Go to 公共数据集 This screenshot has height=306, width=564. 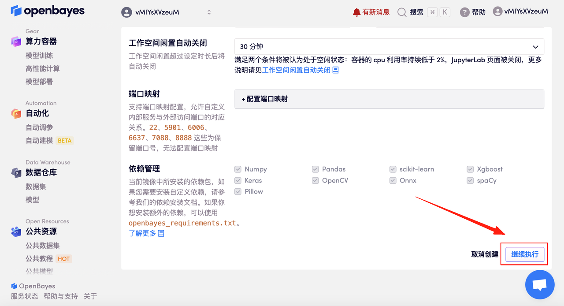(x=42, y=246)
